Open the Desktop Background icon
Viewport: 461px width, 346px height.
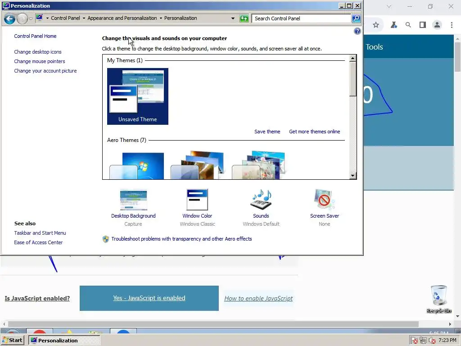133,200
